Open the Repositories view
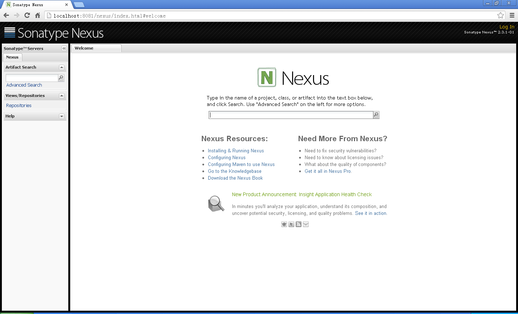The image size is (518, 314). [19, 106]
